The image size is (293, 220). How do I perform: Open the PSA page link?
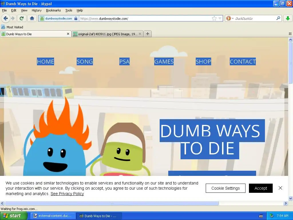[x=124, y=62]
